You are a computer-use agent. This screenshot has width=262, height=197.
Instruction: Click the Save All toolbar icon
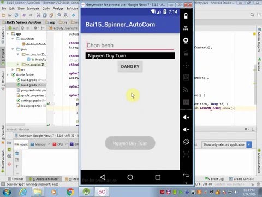[x=10, y=15]
